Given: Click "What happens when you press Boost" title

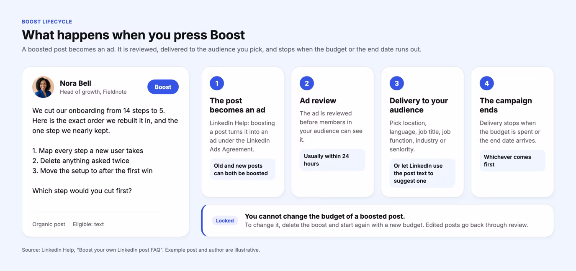Looking at the screenshot, I should (x=133, y=35).
